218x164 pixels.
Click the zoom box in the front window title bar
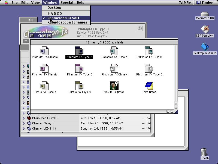click(44, 36)
